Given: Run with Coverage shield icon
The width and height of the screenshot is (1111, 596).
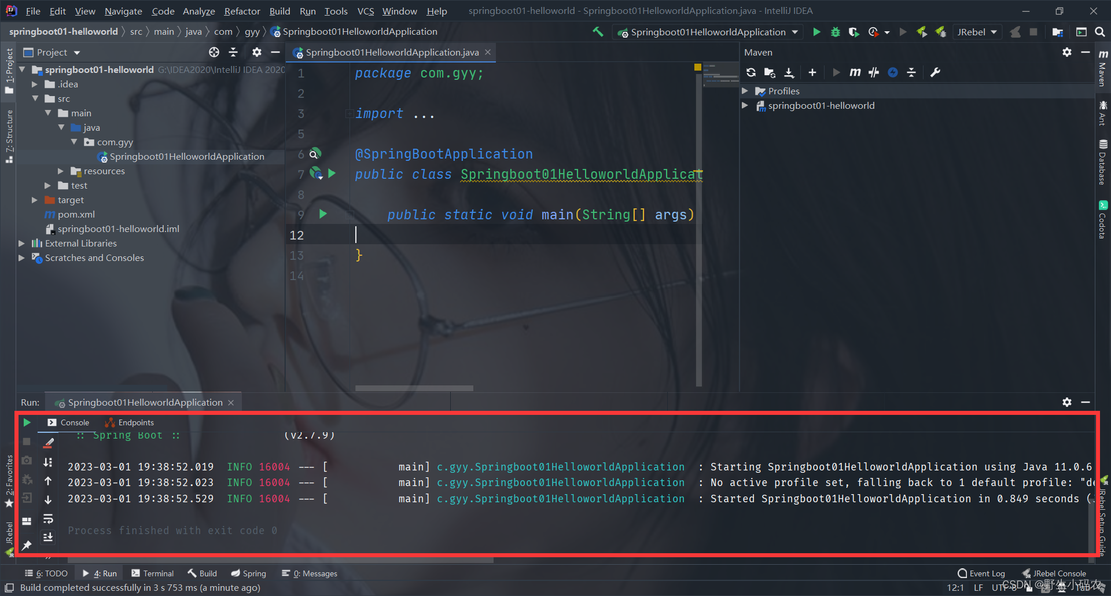Looking at the screenshot, I should click(x=854, y=32).
